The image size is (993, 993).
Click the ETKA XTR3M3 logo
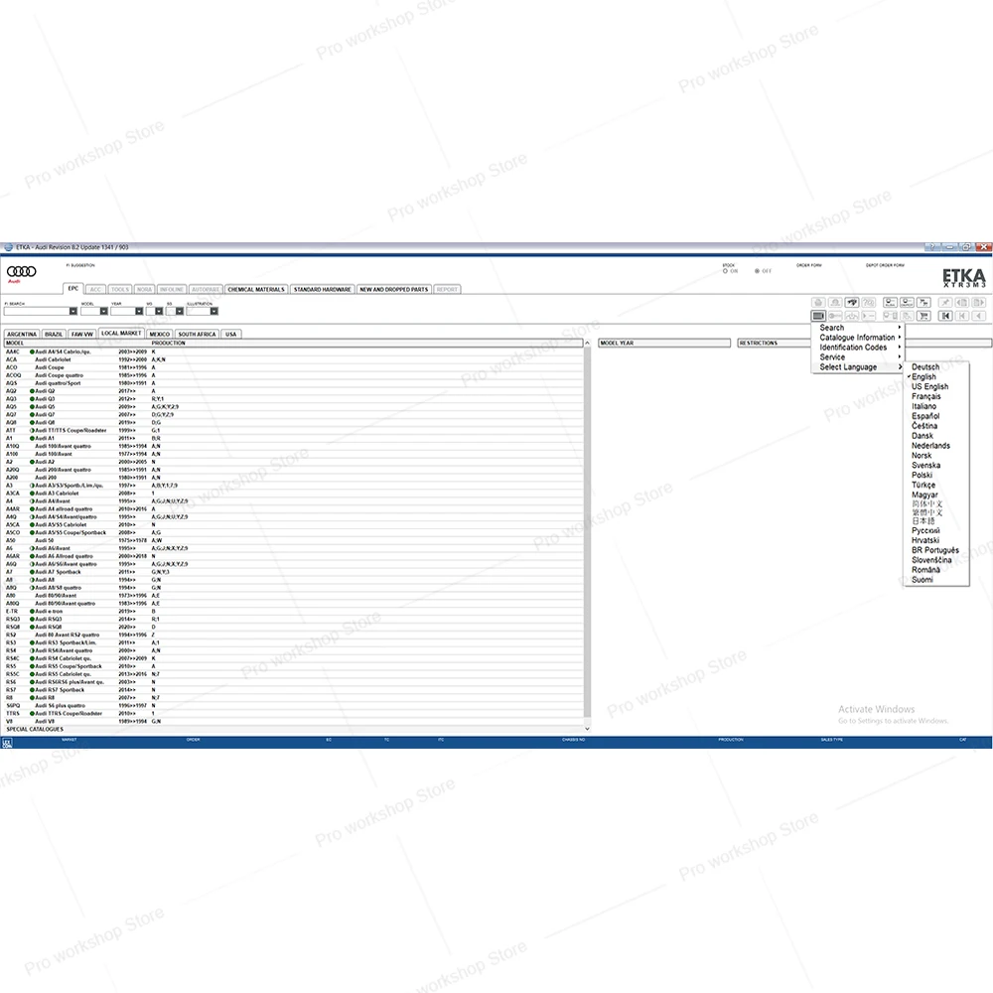[x=964, y=278]
